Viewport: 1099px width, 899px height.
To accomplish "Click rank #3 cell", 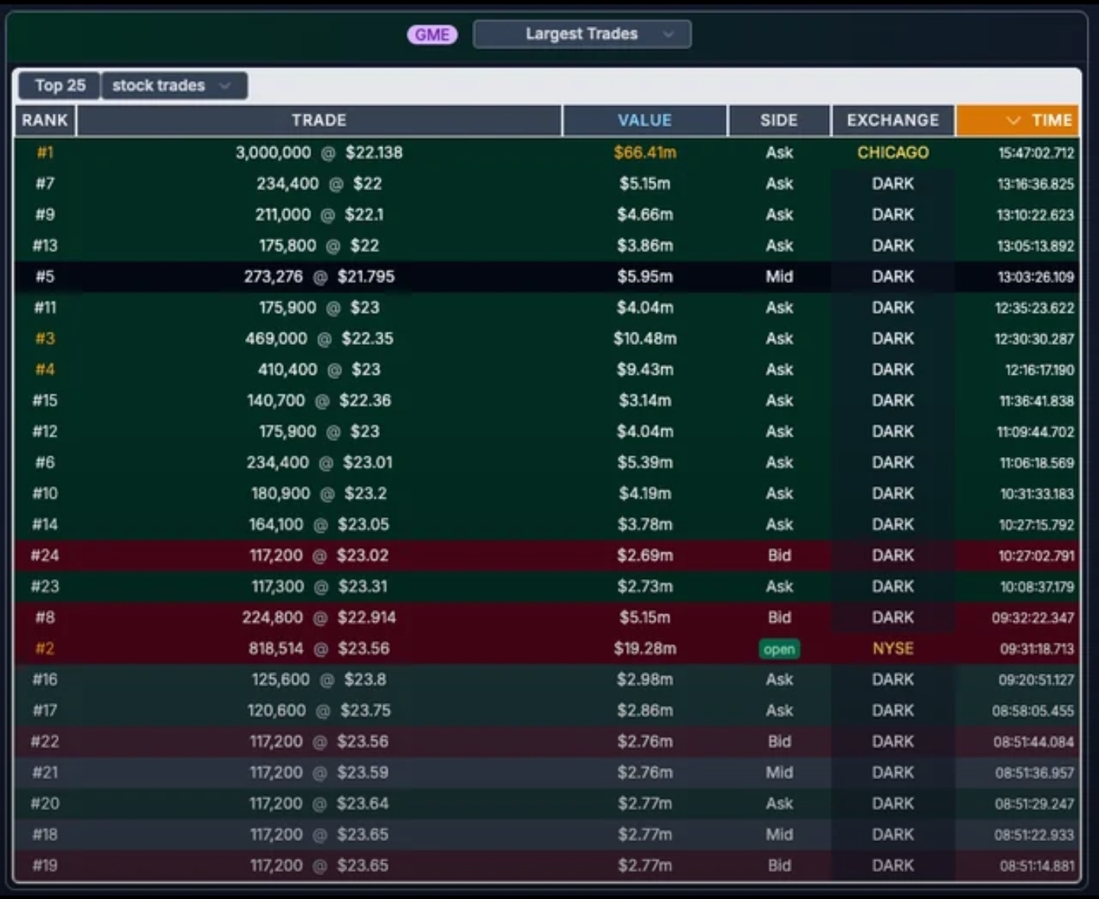I will (45, 338).
